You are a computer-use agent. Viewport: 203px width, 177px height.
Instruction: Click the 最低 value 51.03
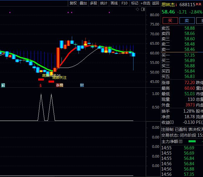click(x=189, y=94)
